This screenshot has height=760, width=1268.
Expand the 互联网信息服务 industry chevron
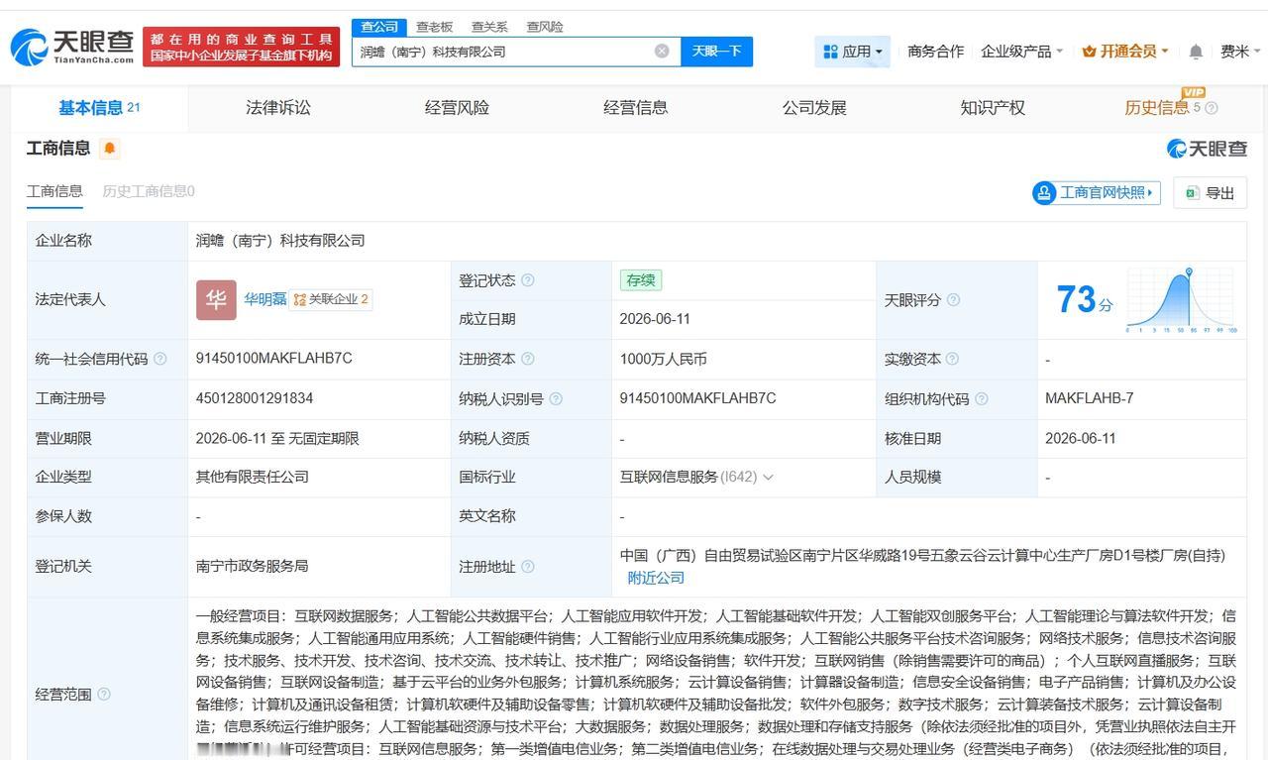click(768, 477)
